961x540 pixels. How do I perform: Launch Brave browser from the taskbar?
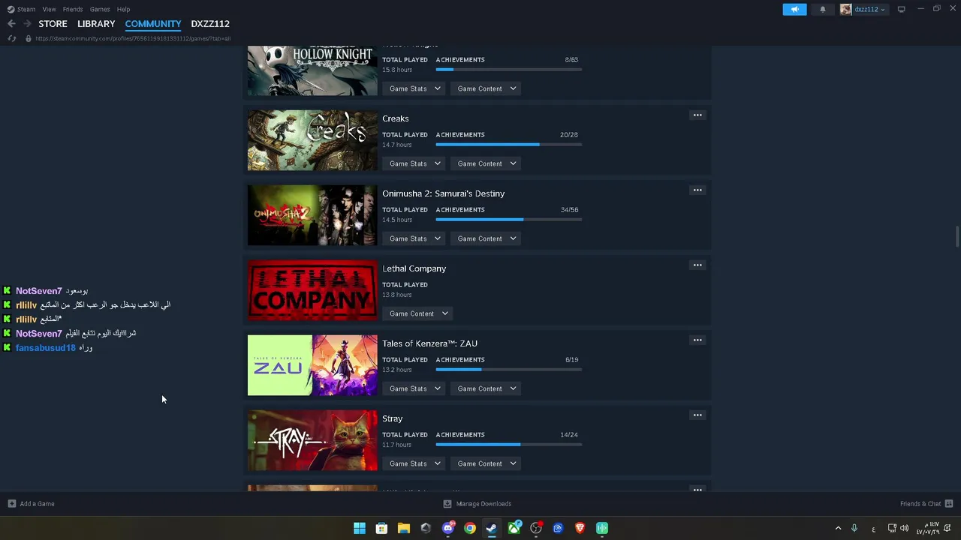[580, 528]
